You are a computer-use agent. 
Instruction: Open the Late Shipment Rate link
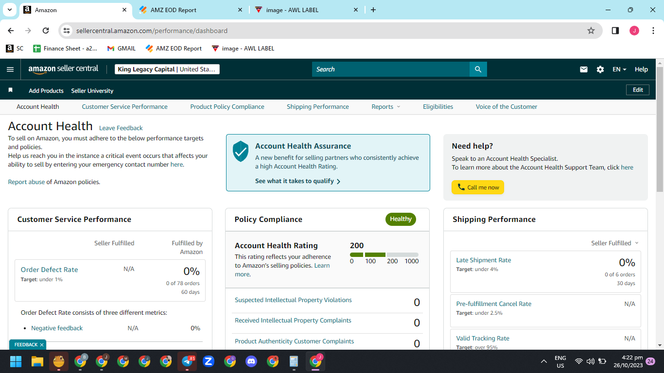pos(484,260)
